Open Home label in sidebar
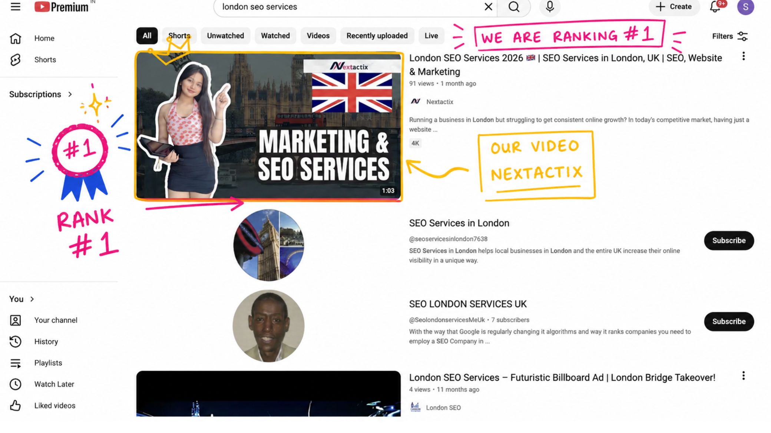The height and width of the screenshot is (433, 771). click(x=44, y=38)
